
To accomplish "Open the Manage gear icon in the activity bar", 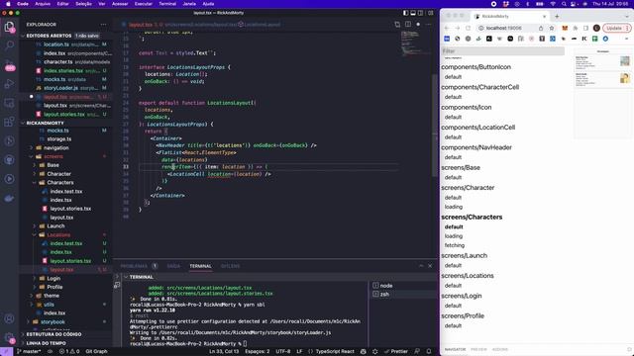I will [x=9, y=337].
